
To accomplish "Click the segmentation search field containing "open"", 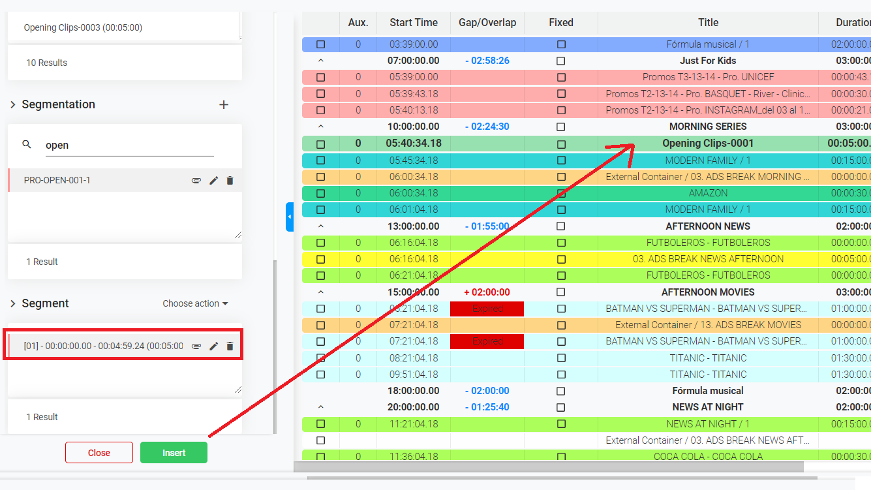I will click(129, 145).
